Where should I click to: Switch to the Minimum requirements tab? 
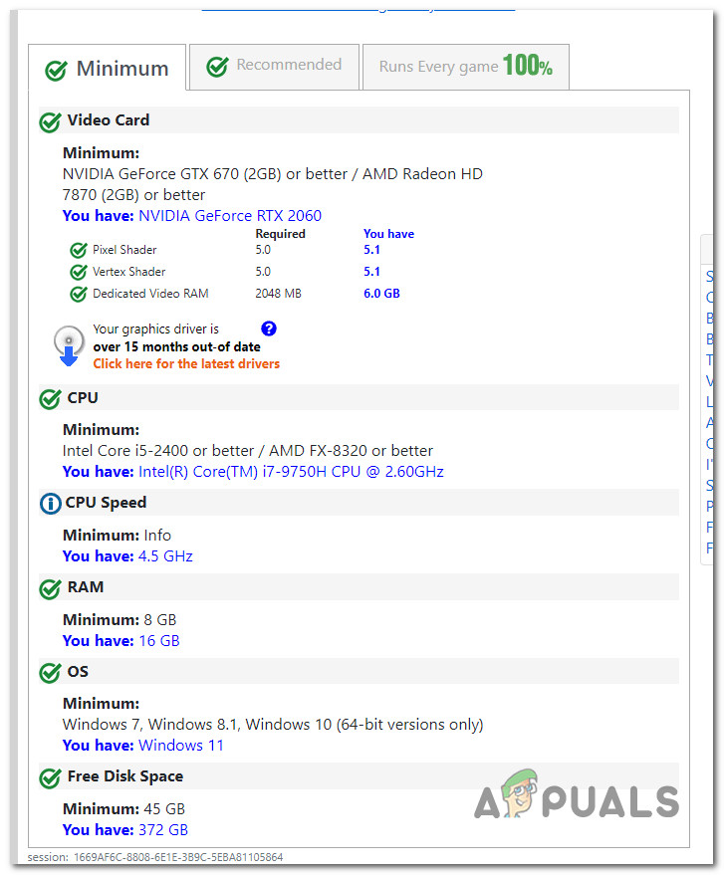pyautogui.click(x=107, y=68)
